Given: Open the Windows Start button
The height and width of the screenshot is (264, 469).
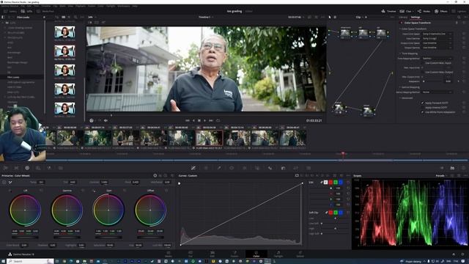Looking at the screenshot, I should pyautogui.click(x=3, y=261).
